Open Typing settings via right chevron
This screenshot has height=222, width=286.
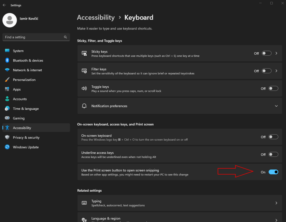pos(276,203)
